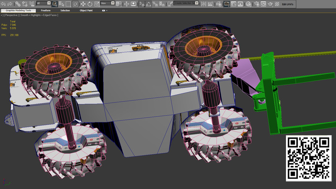Toggle Angle Snap
This screenshot has width=336, height=189.
tap(150, 4)
